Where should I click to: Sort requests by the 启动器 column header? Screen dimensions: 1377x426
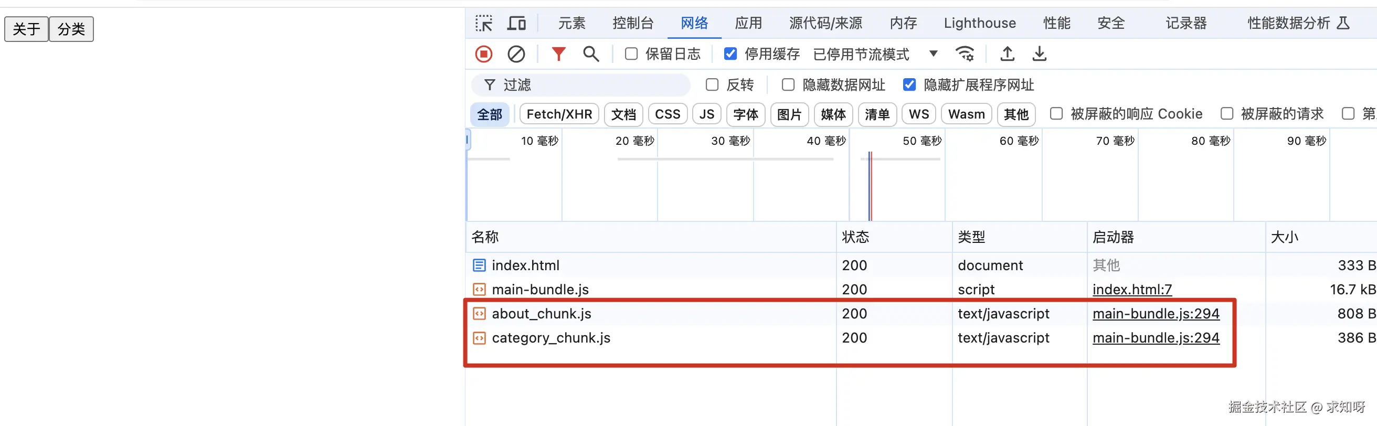pos(1176,237)
